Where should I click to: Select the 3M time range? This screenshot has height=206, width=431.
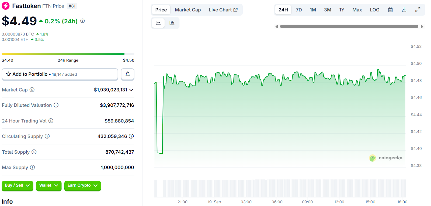pos(328,10)
